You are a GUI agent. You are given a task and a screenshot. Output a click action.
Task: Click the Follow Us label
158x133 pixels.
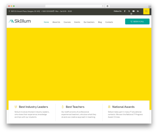[x=118, y=11]
